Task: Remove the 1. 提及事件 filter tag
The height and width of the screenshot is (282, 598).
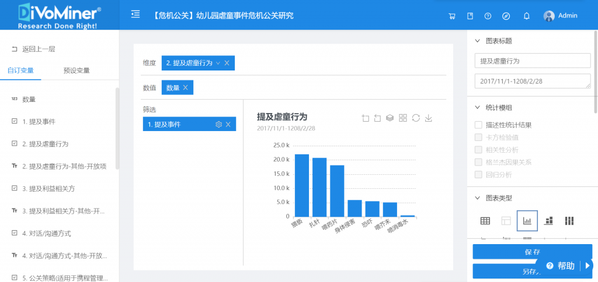Action: (x=228, y=124)
